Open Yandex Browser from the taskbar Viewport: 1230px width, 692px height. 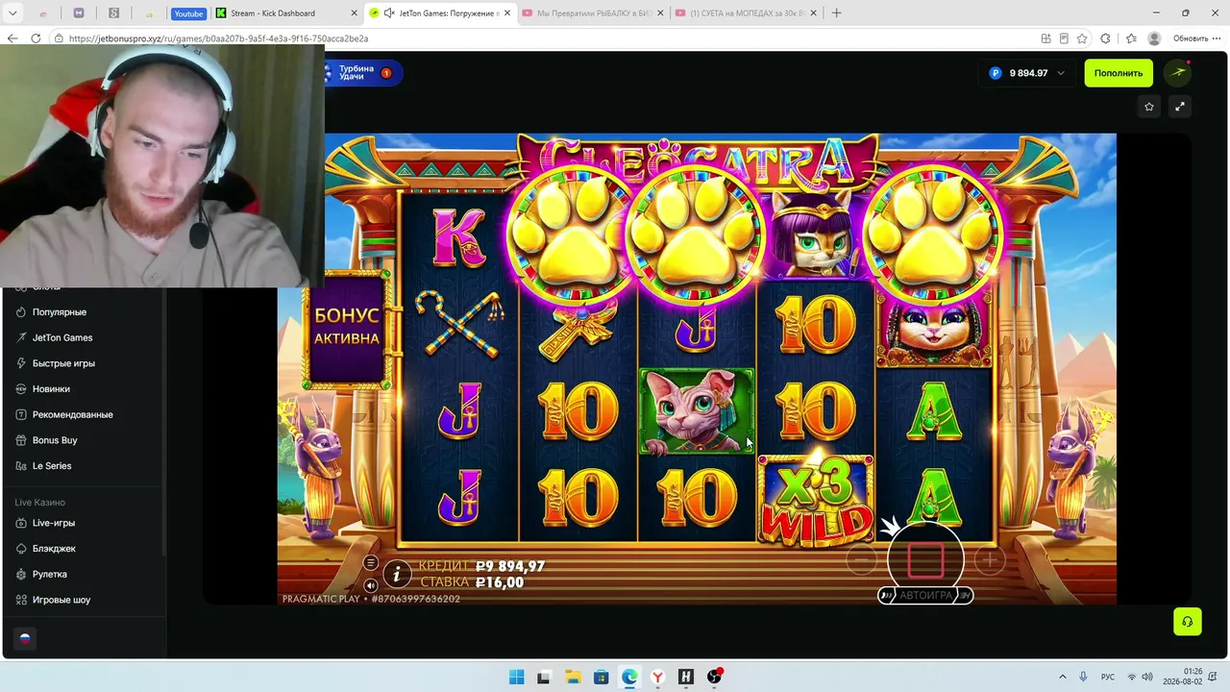tap(657, 677)
